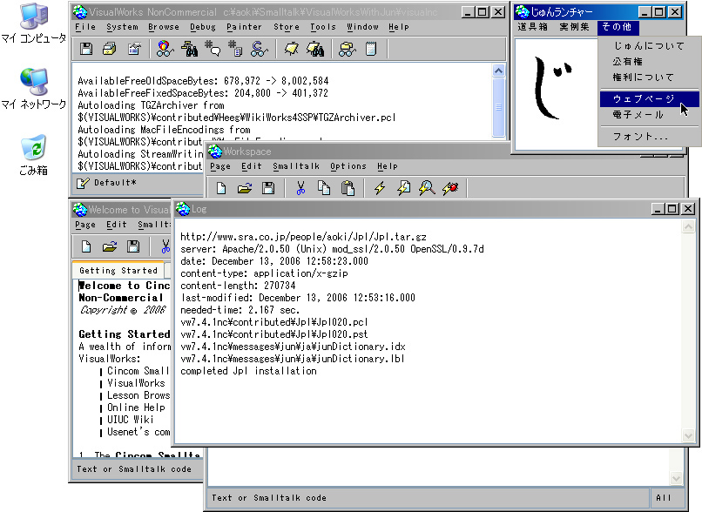This screenshot has height=512, width=702.
Task: Open the File menu in VisualWorks launcher
Action: pos(85,27)
